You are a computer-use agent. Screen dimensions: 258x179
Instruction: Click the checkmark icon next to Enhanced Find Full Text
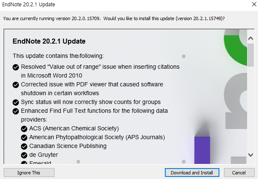coord(16,111)
